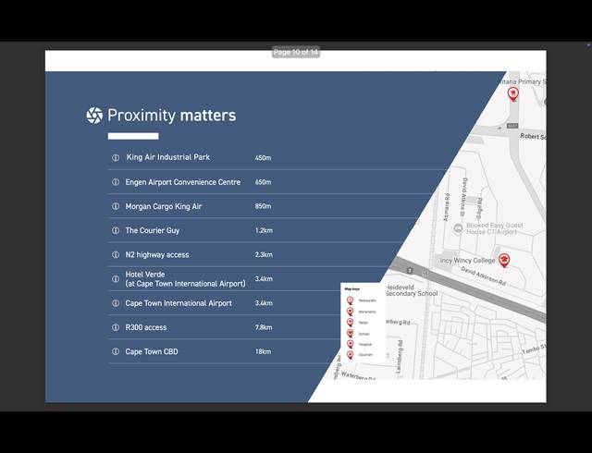Select the Cape Town CBD label

(152, 352)
